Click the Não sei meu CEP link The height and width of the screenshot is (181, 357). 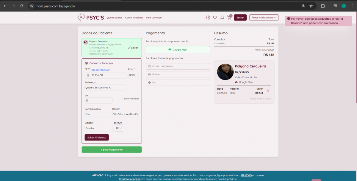tap(100, 70)
